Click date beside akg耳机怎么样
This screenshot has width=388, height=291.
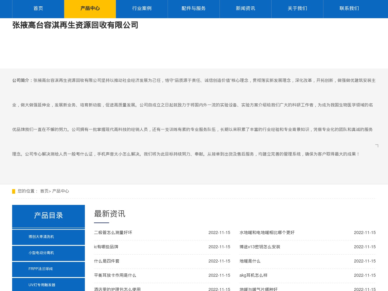tap(365, 275)
